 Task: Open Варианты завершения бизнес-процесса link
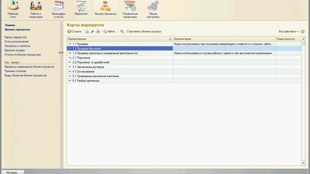(x=29, y=67)
